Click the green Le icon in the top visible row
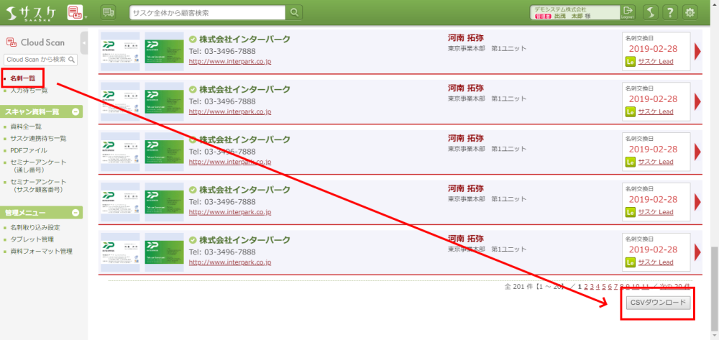The height and width of the screenshot is (340, 719). click(x=631, y=61)
